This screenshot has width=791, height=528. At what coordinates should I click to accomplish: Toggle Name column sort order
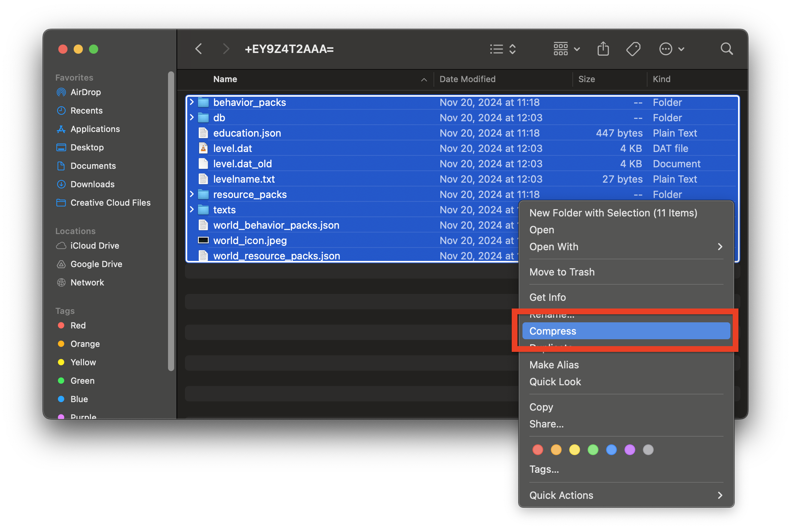coord(424,79)
